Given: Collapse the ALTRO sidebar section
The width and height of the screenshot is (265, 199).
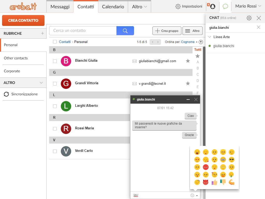Looking at the screenshot, I should 41,83.
